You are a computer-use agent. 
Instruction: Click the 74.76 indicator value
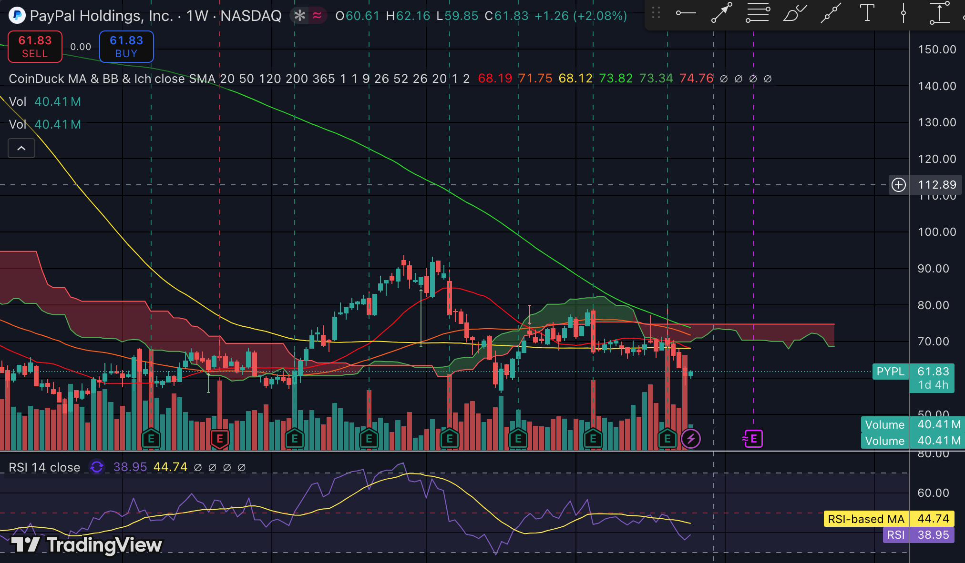[x=697, y=79]
